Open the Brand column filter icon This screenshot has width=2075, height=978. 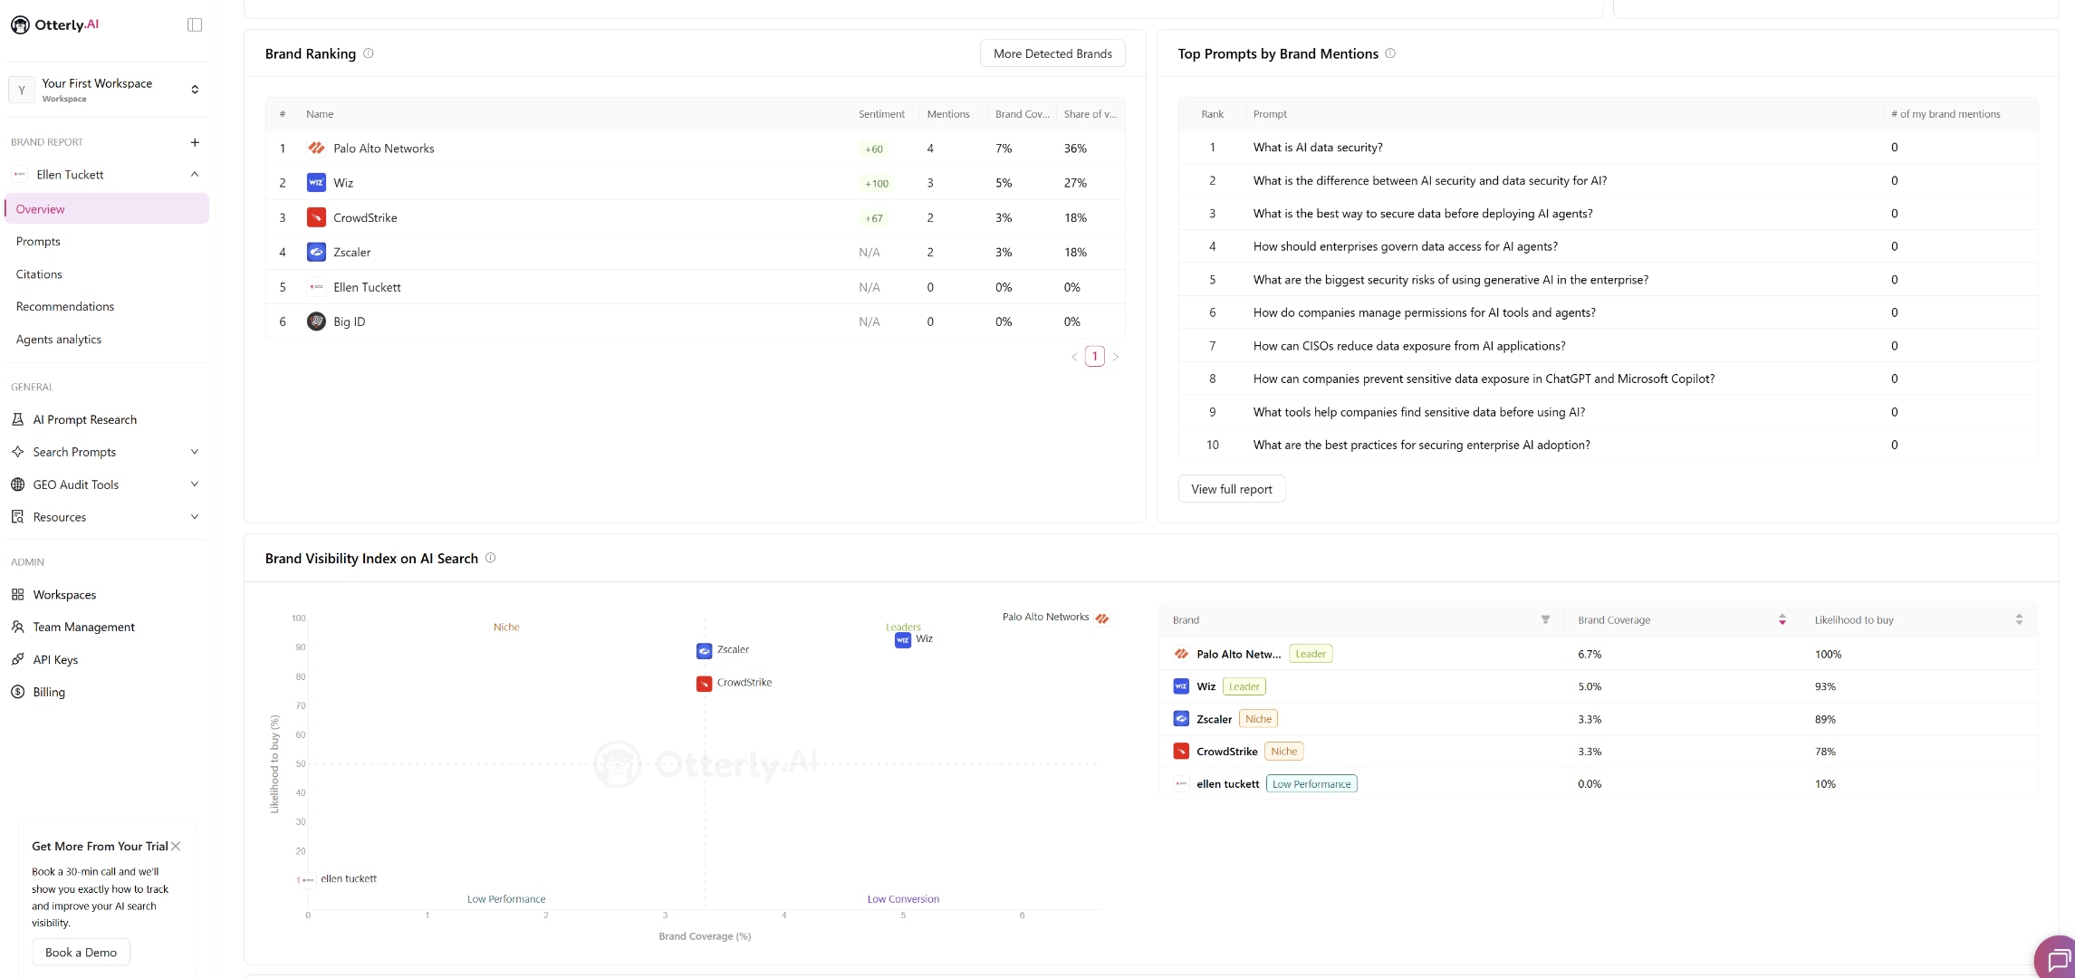click(x=1545, y=619)
